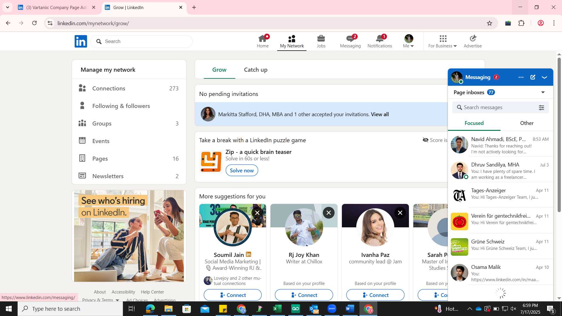Image resolution: width=562 pixels, height=316 pixels.
Task: Expand the Page inboxes dropdown
Action: pyautogui.click(x=543, y=92)
